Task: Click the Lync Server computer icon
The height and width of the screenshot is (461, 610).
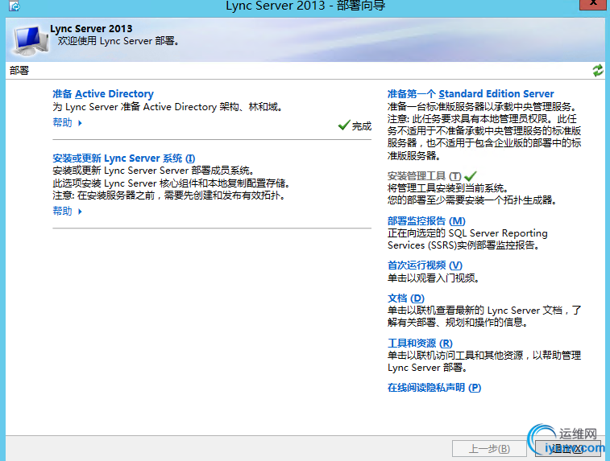Action: click(x=31, y=40)
